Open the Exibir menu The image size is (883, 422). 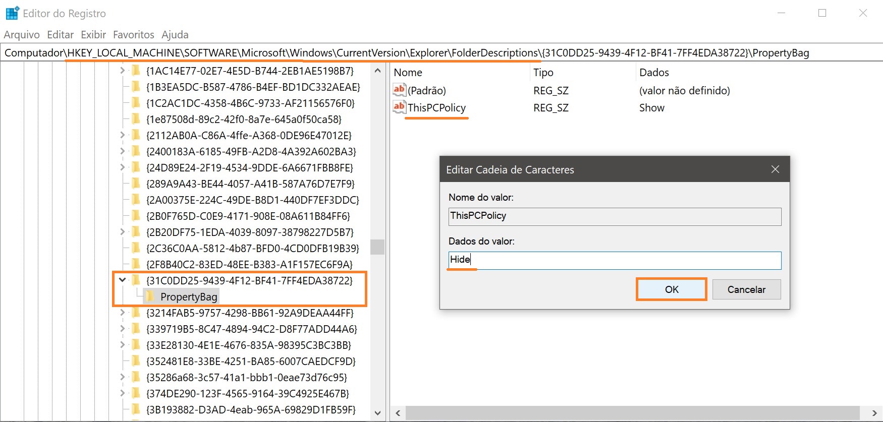pos(94,34)
